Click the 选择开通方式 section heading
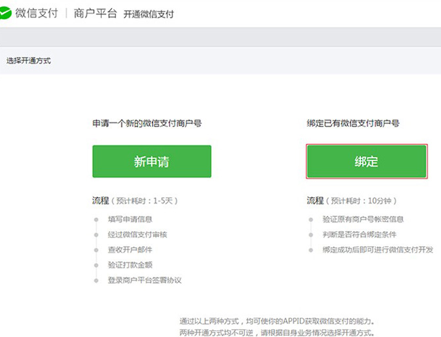The width and height of the screenshot is (441, 337). [x=29, y=61]
